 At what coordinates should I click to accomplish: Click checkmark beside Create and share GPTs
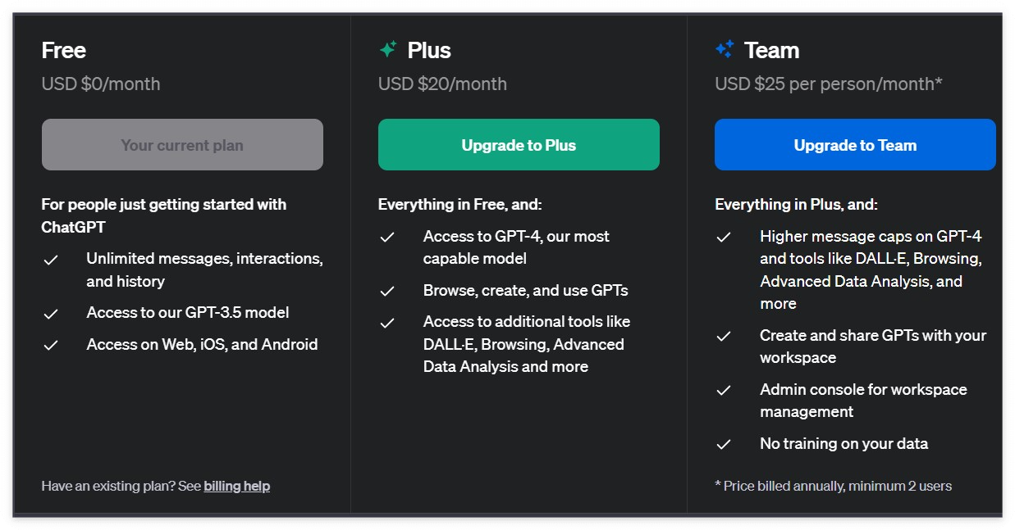[x=724, y=337]
